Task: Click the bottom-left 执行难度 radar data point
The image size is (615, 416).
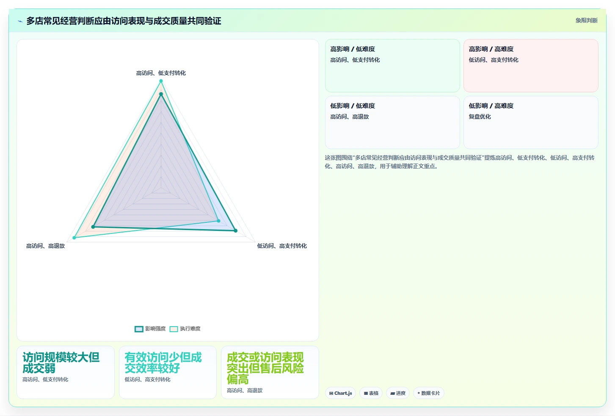Action: click(74, 238)
